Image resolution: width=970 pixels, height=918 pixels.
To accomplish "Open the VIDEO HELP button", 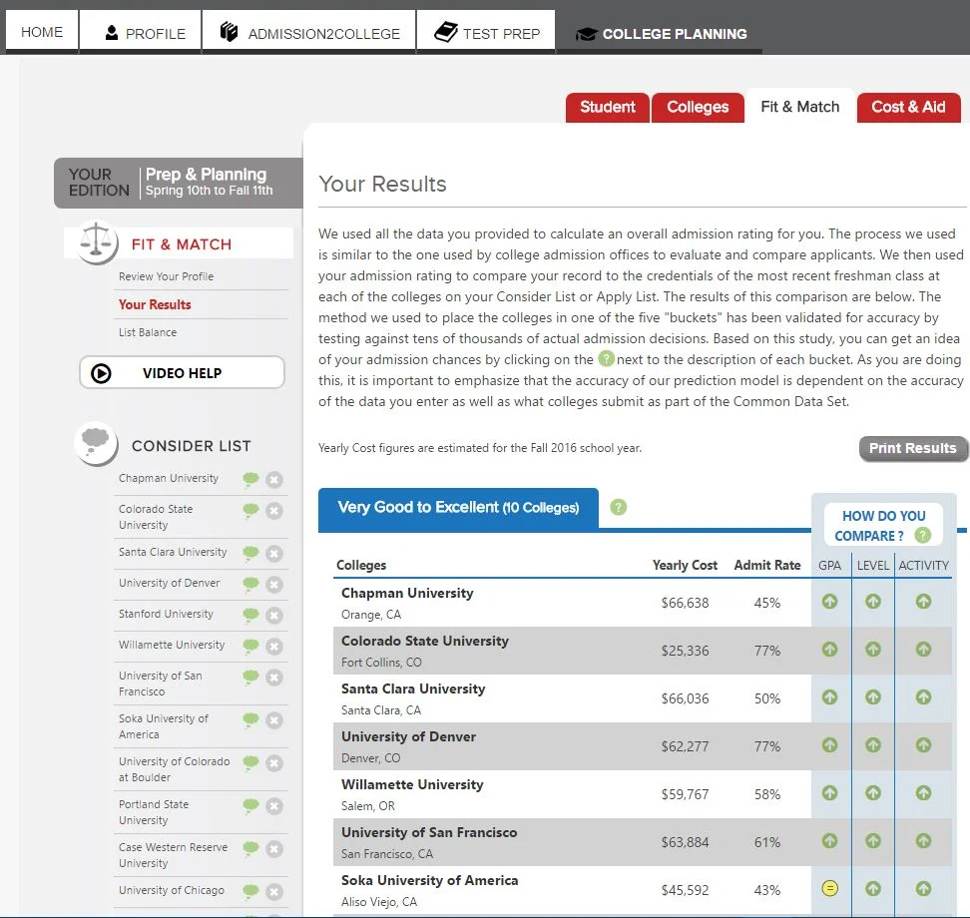I will pyautogui.click(x=182, y=373).
